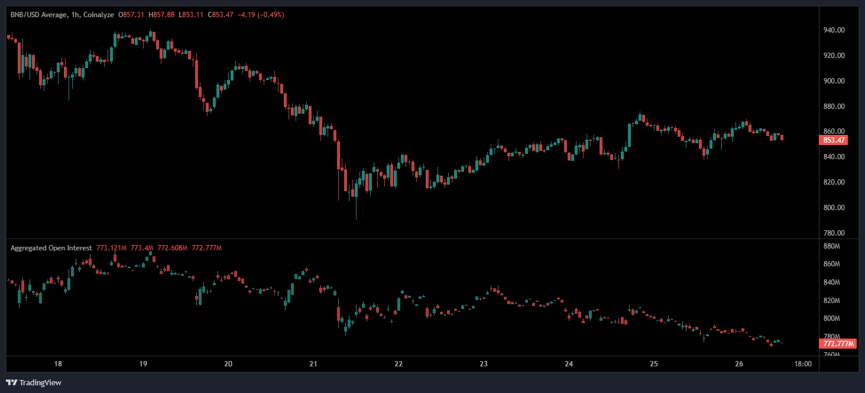
Task: Click date 26 on the time axis
Action: pyautogui.click(x=739, y=364)
